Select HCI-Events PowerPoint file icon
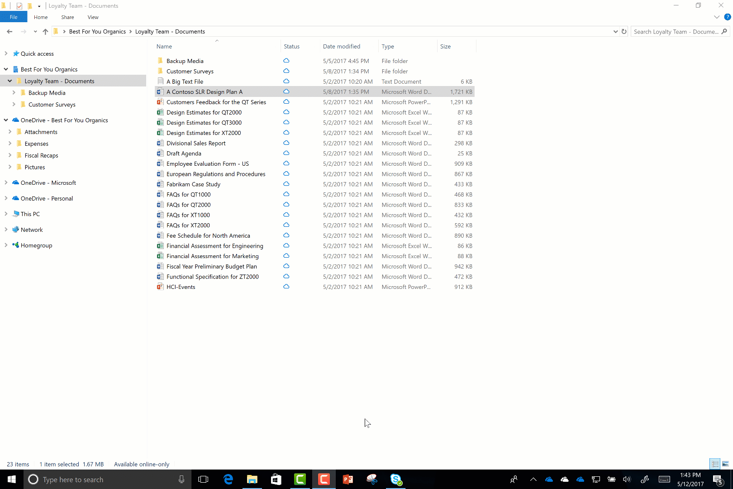 (160, 287)
